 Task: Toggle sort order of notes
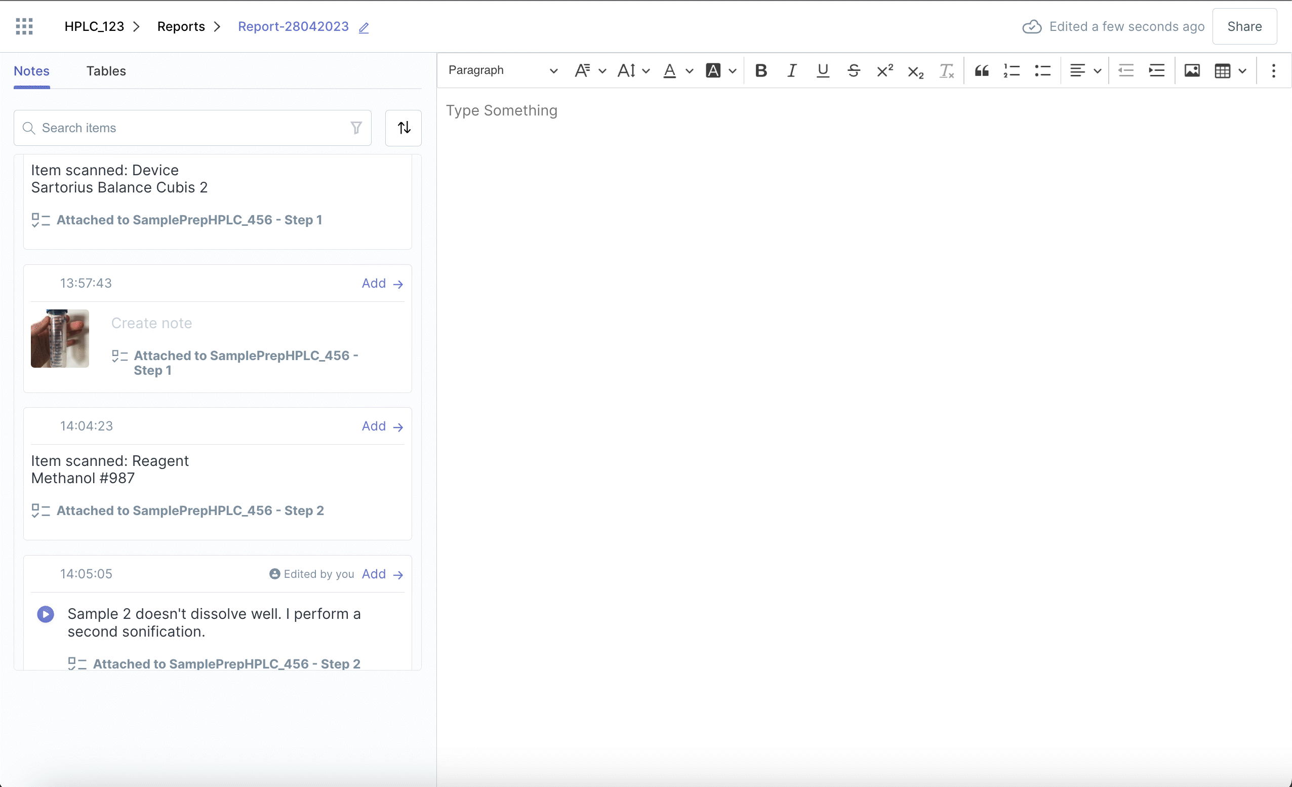click(x=403, y=128)
